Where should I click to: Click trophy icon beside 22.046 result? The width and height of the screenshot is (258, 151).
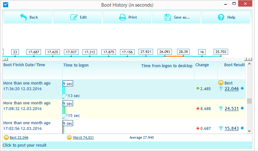coord(221,89)
